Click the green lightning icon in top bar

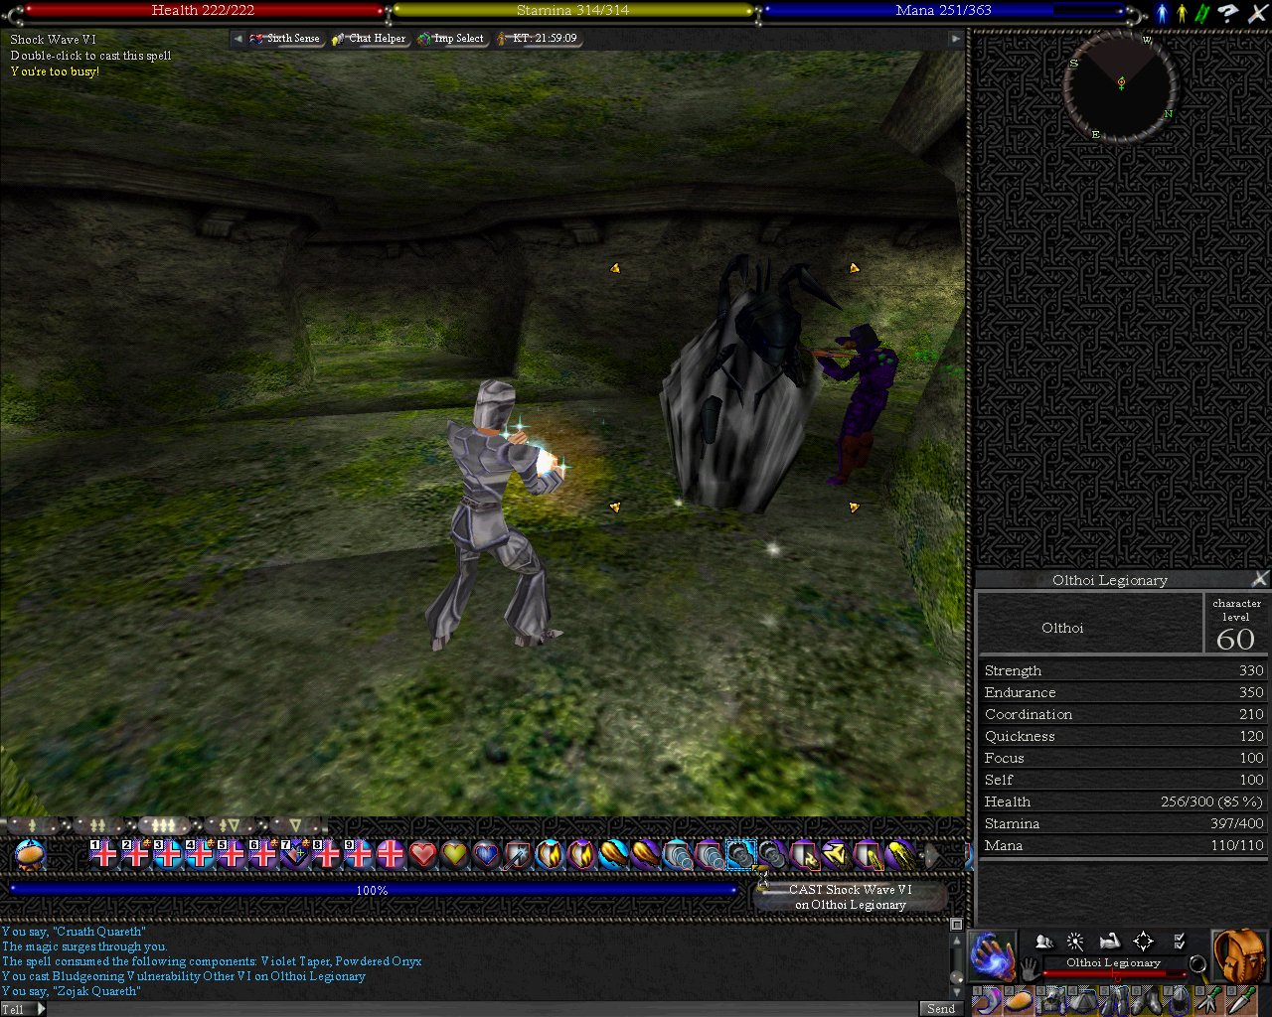click(x=1203, y=13)
